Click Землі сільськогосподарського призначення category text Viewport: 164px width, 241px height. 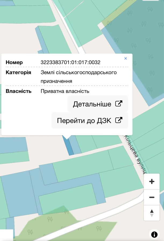point(78,77)
